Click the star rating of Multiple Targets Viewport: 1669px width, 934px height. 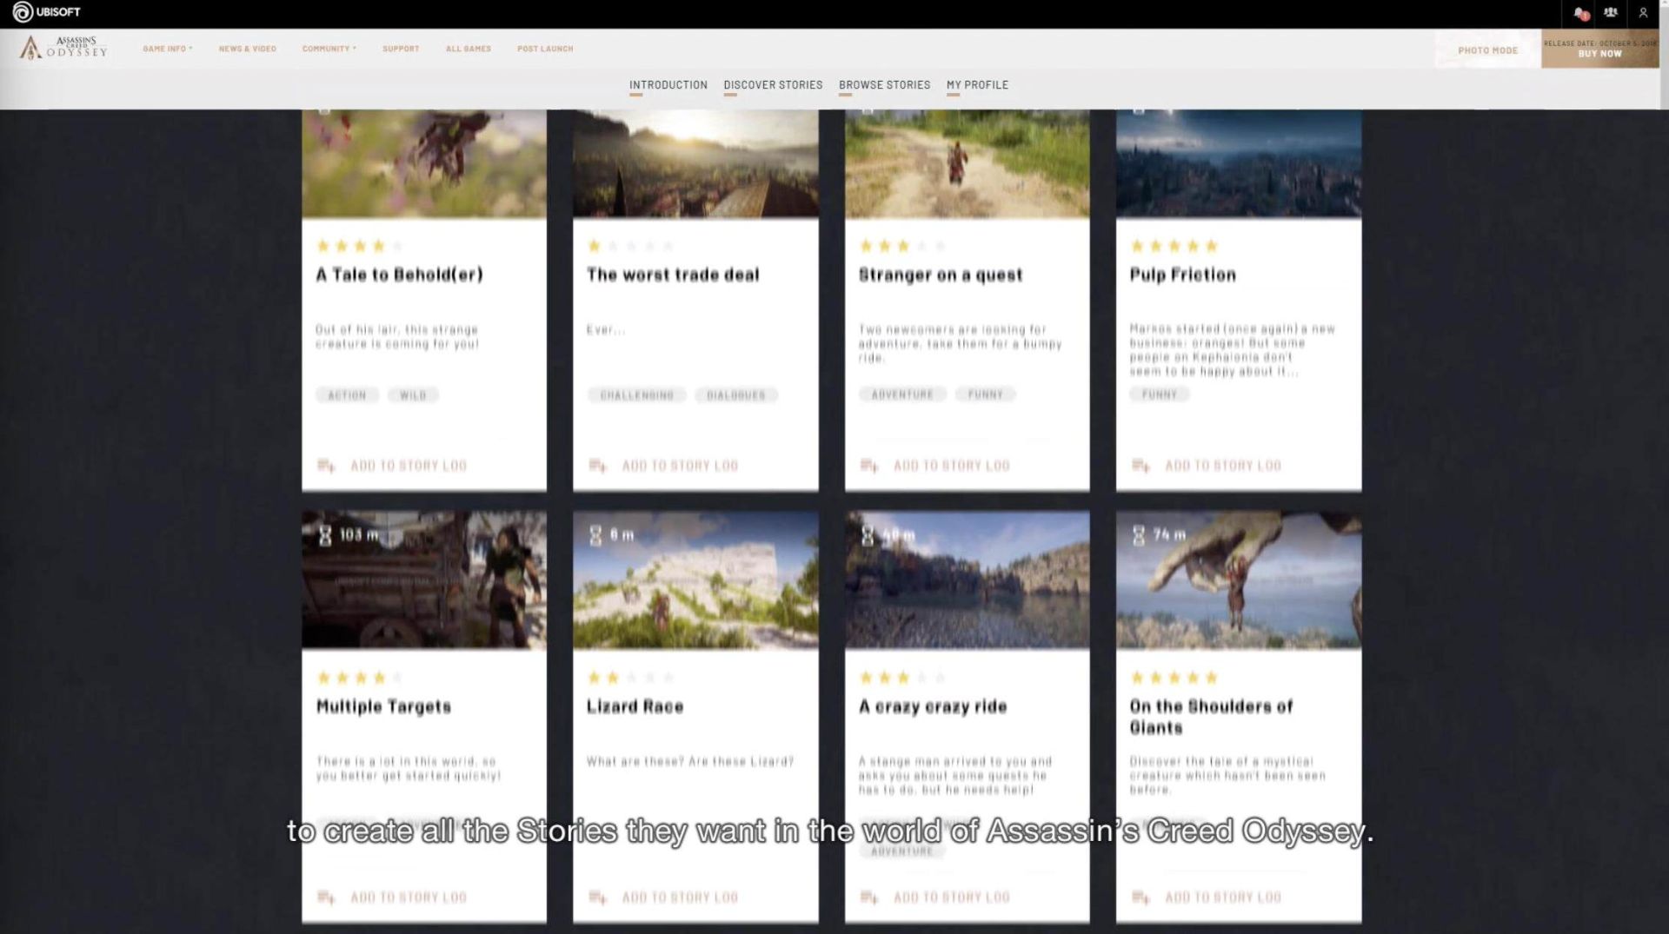[360, 678]
